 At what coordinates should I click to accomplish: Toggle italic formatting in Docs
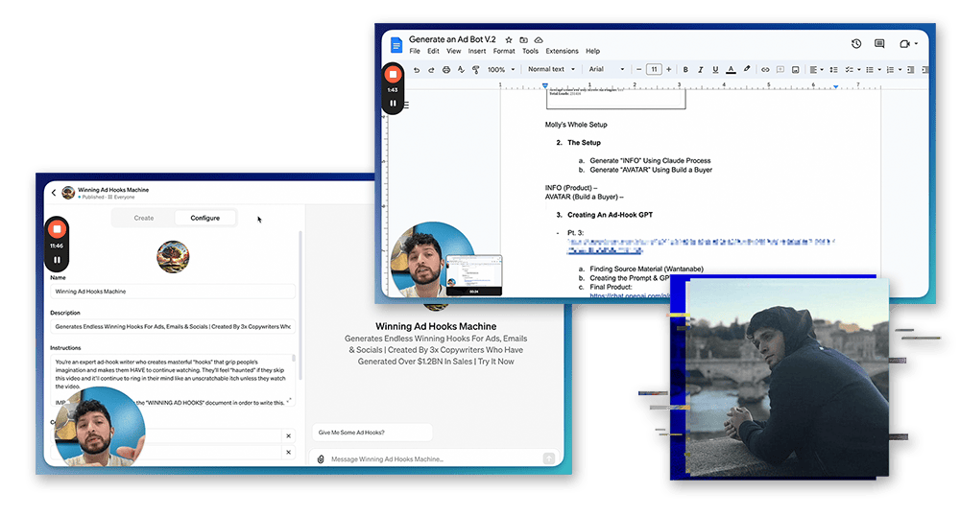701,70
